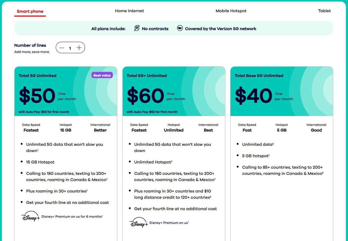Increase number of lines with plus icon
The width and height of the screenshot is (348, 241).
[x=79, y=48]
